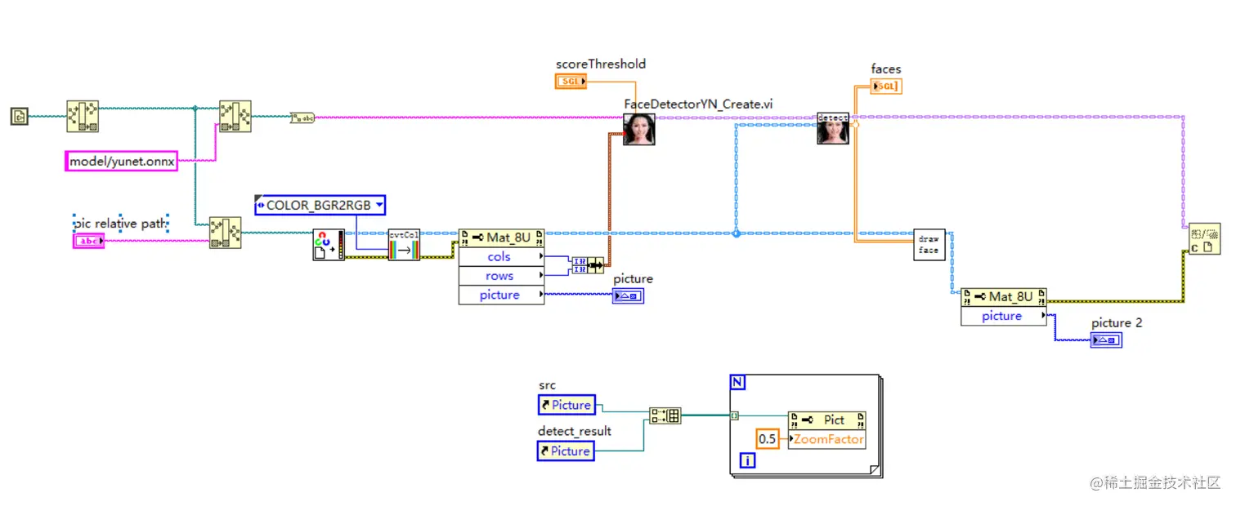Screen dimensions: 1236x506
Task: Click the detect face VI node
Action: (x=832, y=128)
